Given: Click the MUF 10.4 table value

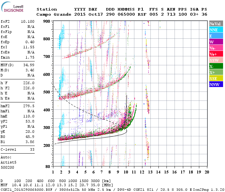Looking at the screenshot, I should pyautogui.click(x=16, y=185).
